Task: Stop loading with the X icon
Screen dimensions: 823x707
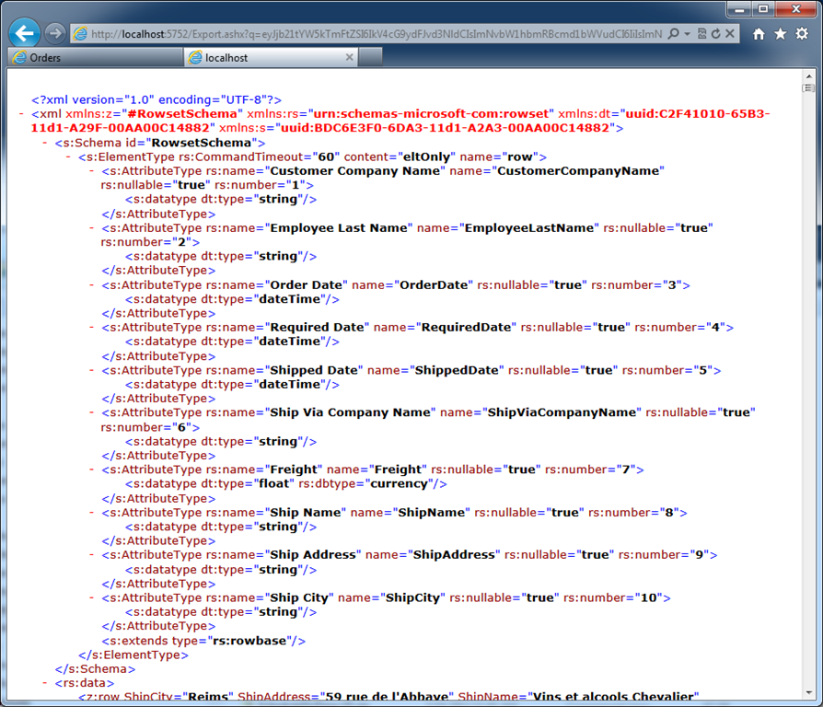Action: tap(730, 33)
